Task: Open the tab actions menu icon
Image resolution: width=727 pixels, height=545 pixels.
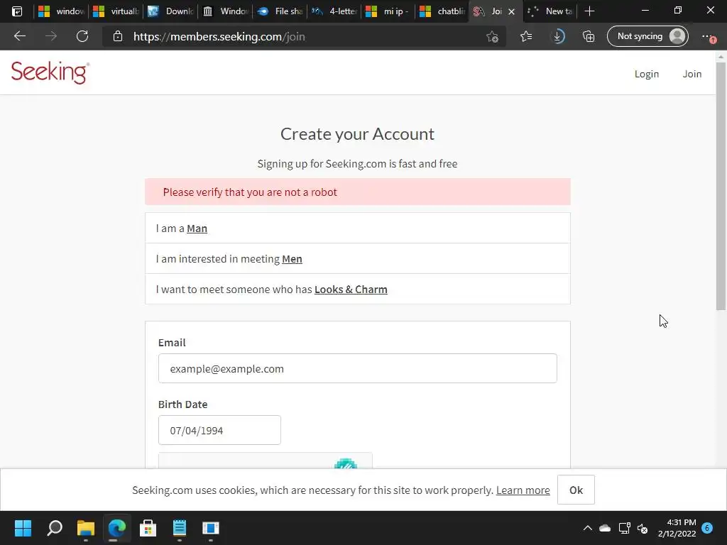Action: click(x=17, y=11)
